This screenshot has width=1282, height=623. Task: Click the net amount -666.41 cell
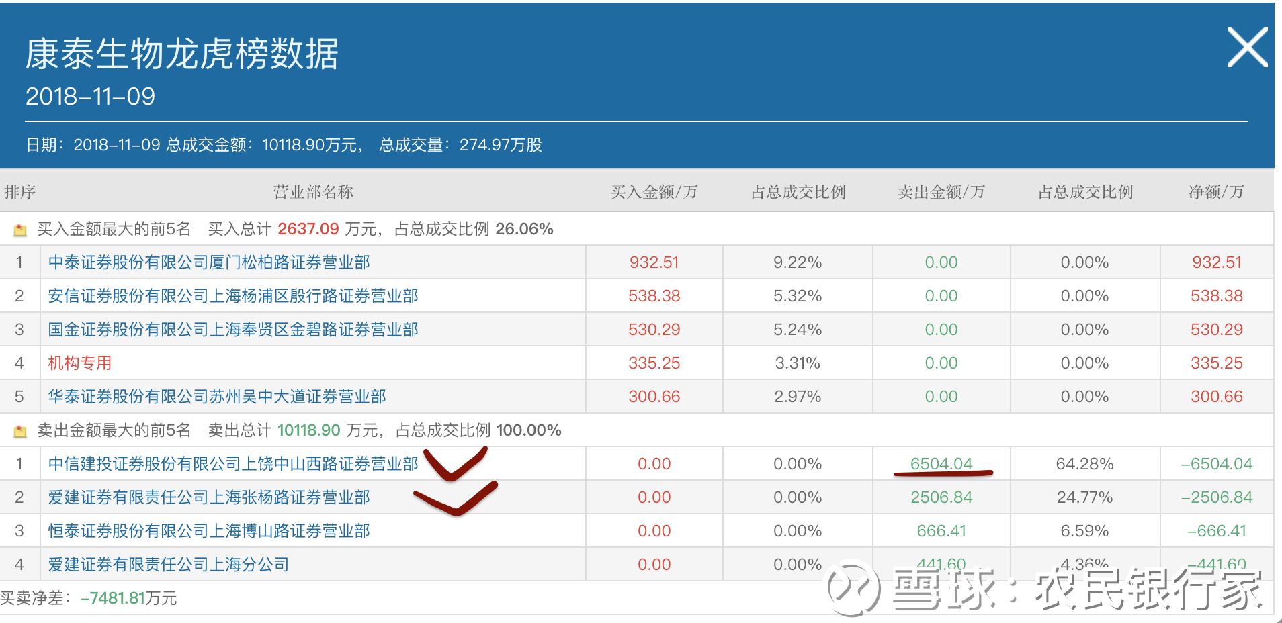[x=1217, y=531]
